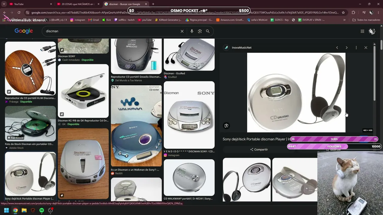
Task: Close the discman - Buscar con Google tab
Action: pos(146,4)
